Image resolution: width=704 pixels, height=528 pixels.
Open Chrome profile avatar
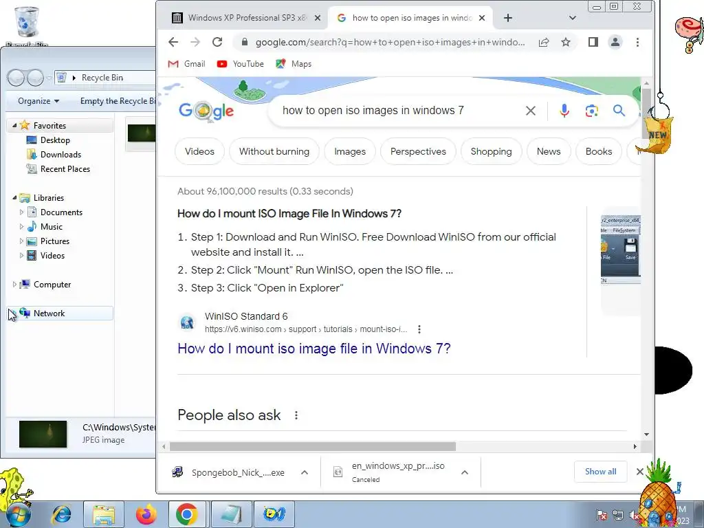pos(615,42)
